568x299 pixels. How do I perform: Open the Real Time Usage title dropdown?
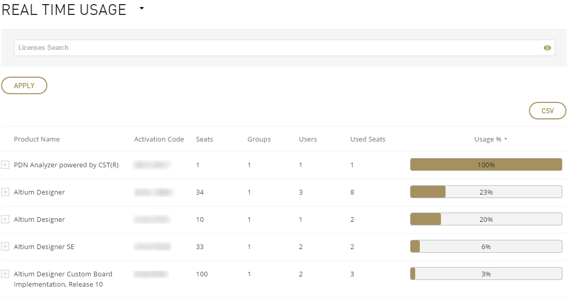pyautogui.click(x=142, y=9)
